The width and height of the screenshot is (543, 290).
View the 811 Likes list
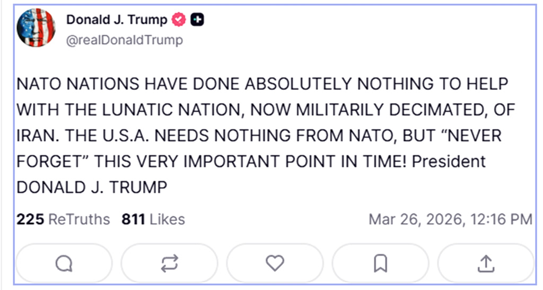tap(153, 219)
